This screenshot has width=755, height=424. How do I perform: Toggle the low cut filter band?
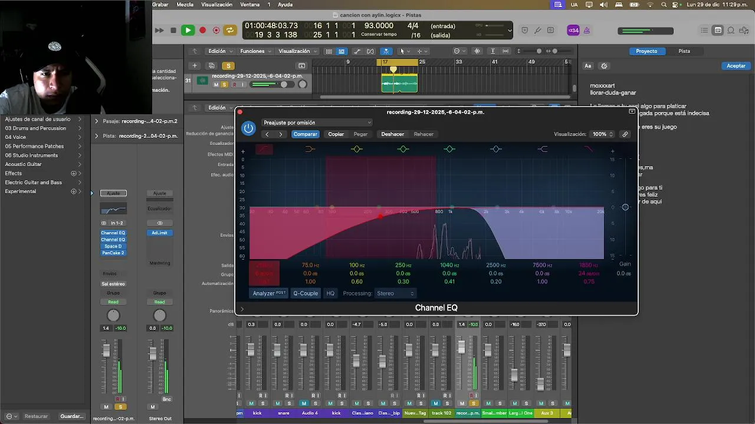[264, 149]
